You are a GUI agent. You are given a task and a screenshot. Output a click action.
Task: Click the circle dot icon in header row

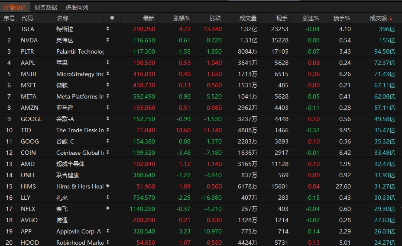(112, 18)
